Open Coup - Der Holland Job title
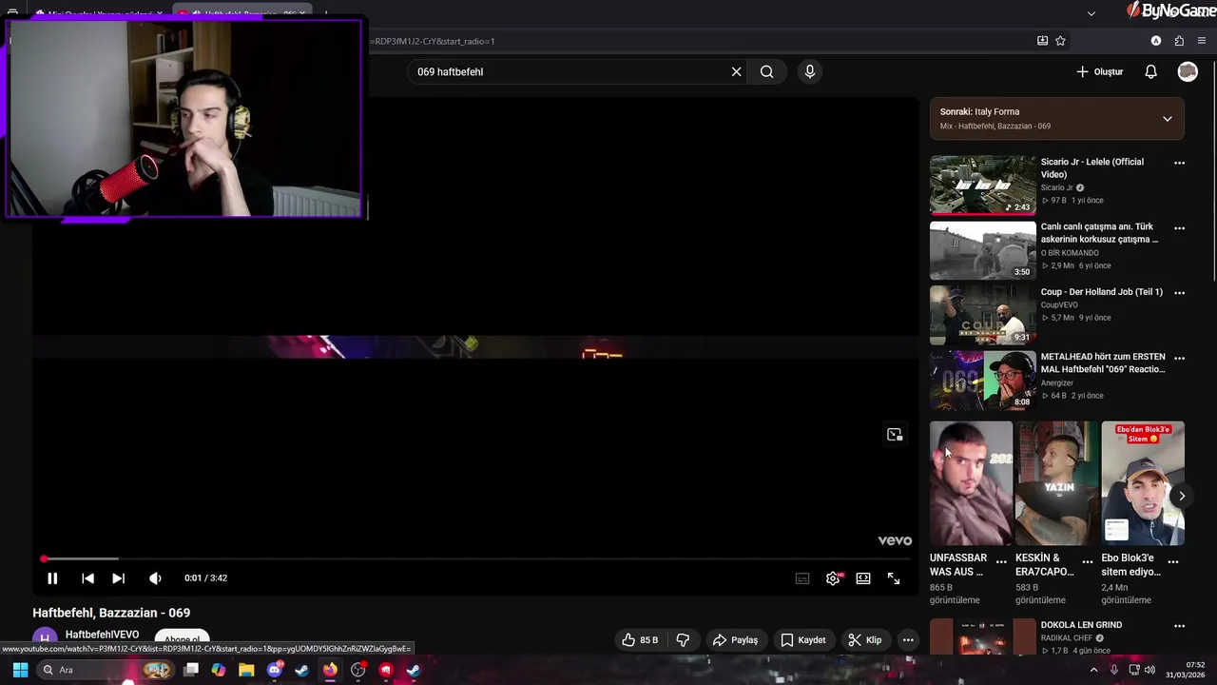This screenshot has width=1217, height=685. coord(1101,292)
